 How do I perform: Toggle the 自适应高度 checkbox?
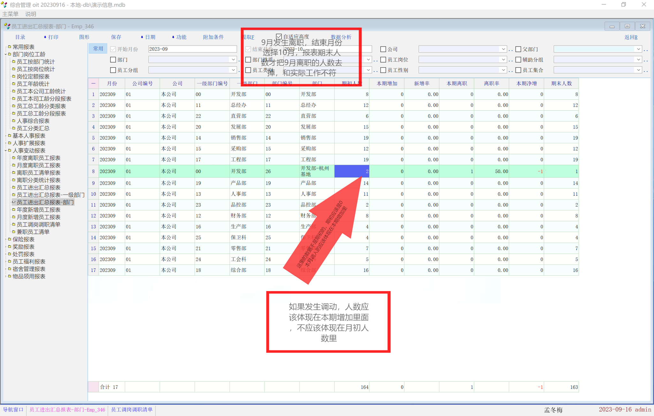coord(279,37)
